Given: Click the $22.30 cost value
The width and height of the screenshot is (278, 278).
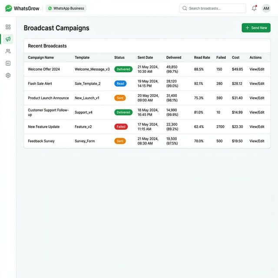Looking at the screenshot, I should click(238, 127).
